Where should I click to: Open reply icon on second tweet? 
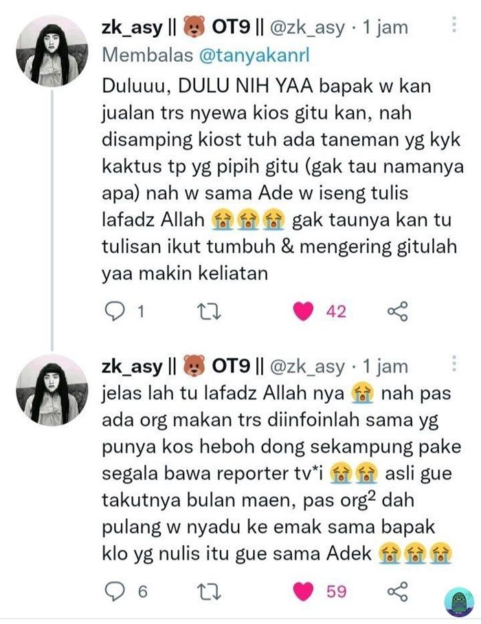click(115, 591)
